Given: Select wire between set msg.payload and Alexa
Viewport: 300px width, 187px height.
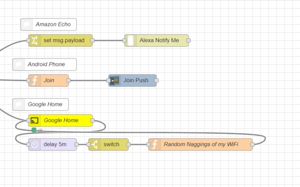Looking at the screenshot, I should point(108,40).
